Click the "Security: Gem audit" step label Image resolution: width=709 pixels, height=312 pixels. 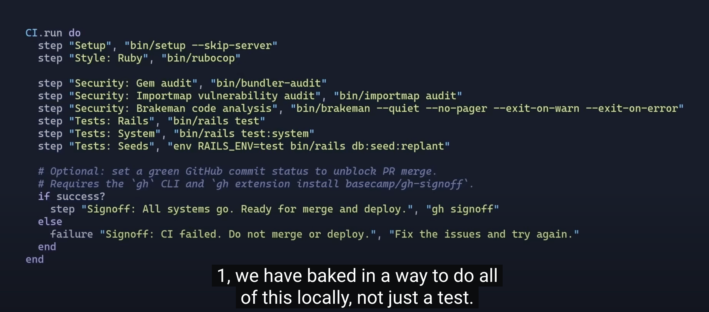[x=133, y=83]
